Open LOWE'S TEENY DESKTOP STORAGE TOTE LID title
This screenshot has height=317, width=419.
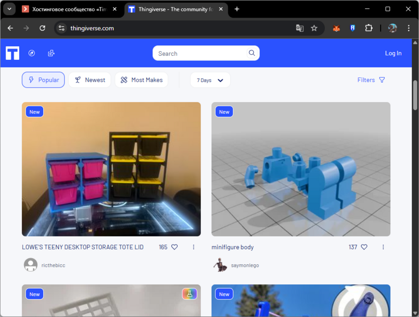click(83, 247)
